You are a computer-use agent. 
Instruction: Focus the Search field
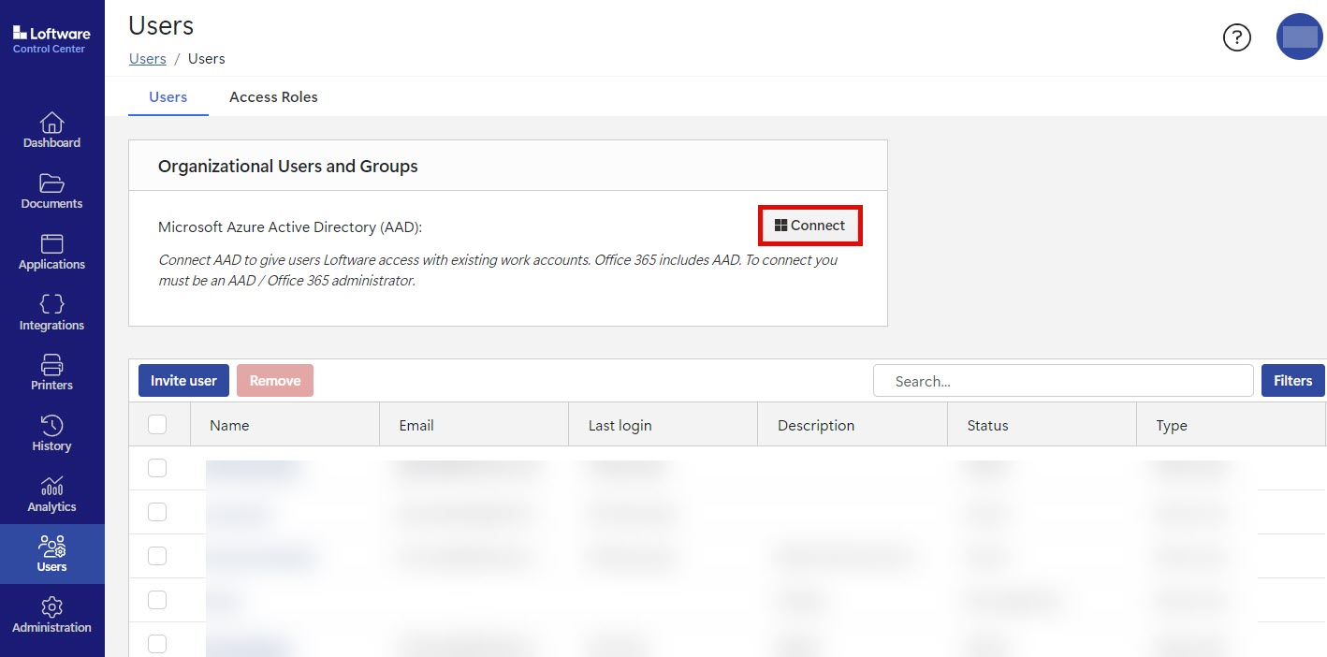coord(1063,381)
